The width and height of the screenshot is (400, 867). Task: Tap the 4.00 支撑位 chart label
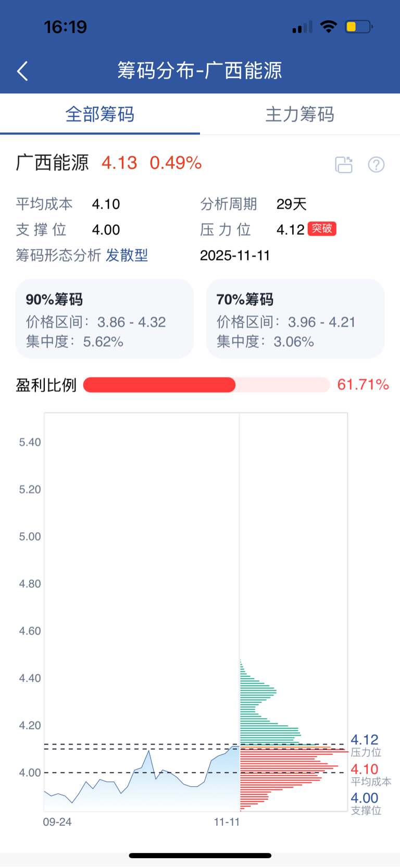pyautogui.click(x=365, y=803)
